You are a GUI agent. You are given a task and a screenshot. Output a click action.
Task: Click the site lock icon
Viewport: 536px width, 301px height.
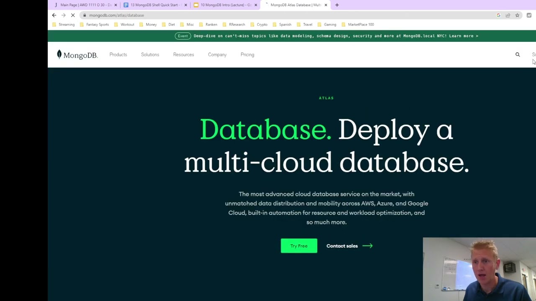[x=85, y=15]
